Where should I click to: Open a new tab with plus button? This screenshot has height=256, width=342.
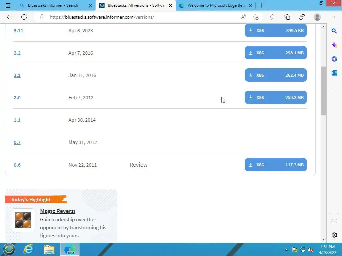click(x=261, y=5)
